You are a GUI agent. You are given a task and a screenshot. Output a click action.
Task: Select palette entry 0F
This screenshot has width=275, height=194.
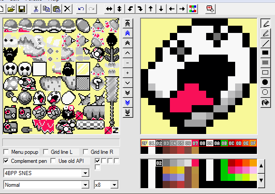pos(253,143)
